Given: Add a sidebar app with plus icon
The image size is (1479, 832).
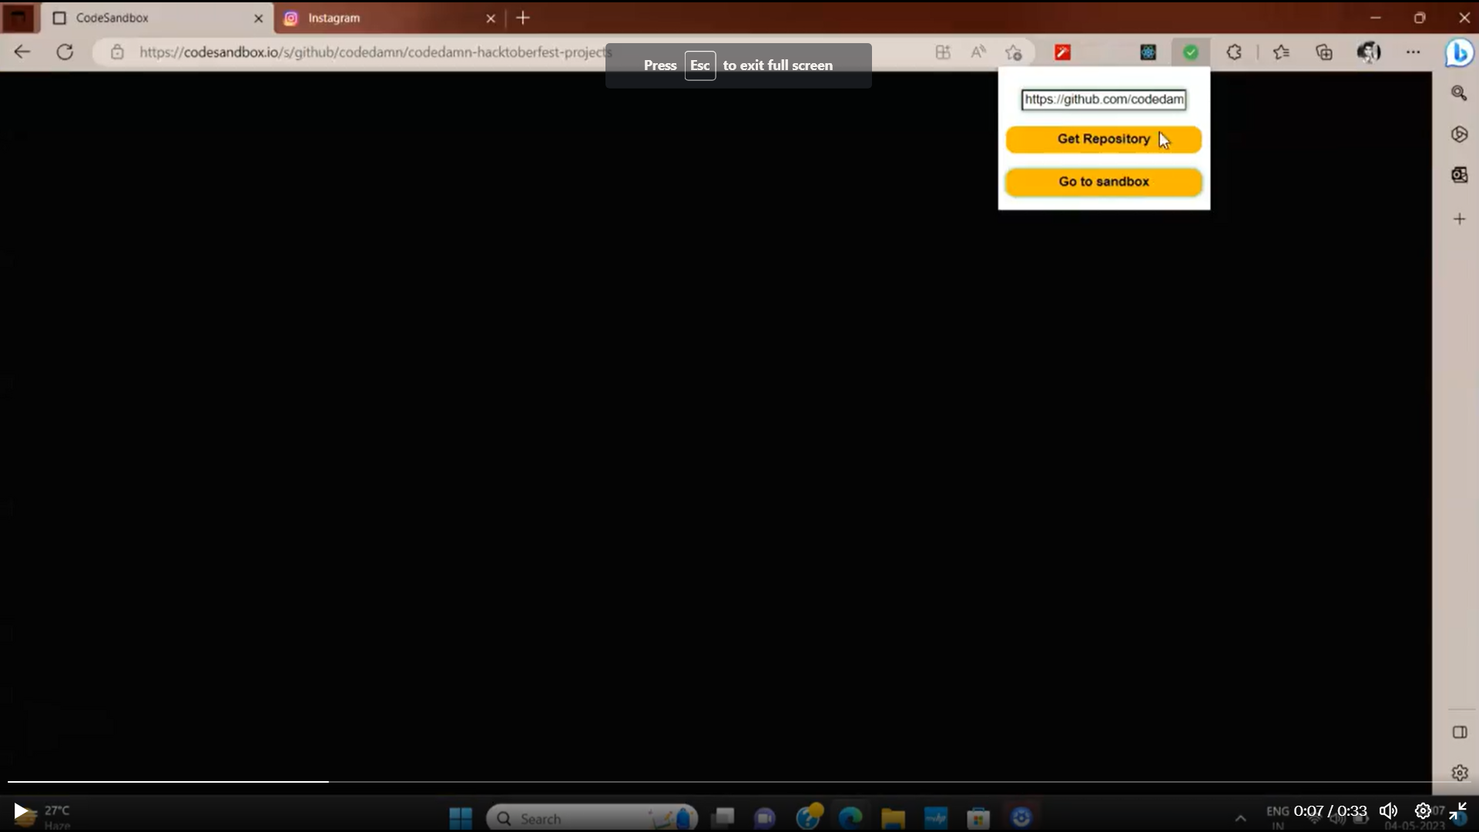Looking at the screenshot, I should (x=1460, y=219).
